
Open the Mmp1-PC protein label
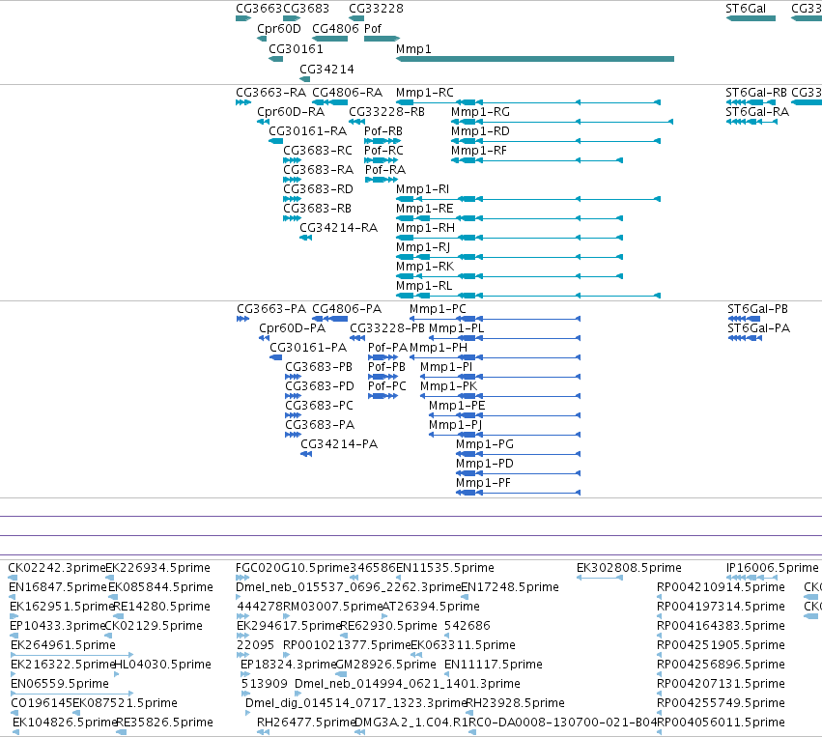[438, 309]
